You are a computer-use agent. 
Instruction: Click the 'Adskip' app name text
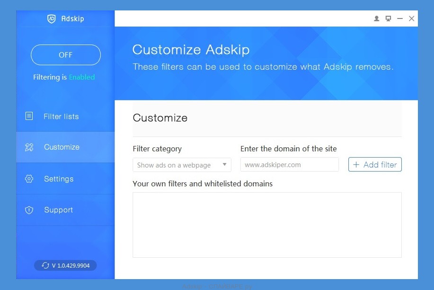coord(72,19)
